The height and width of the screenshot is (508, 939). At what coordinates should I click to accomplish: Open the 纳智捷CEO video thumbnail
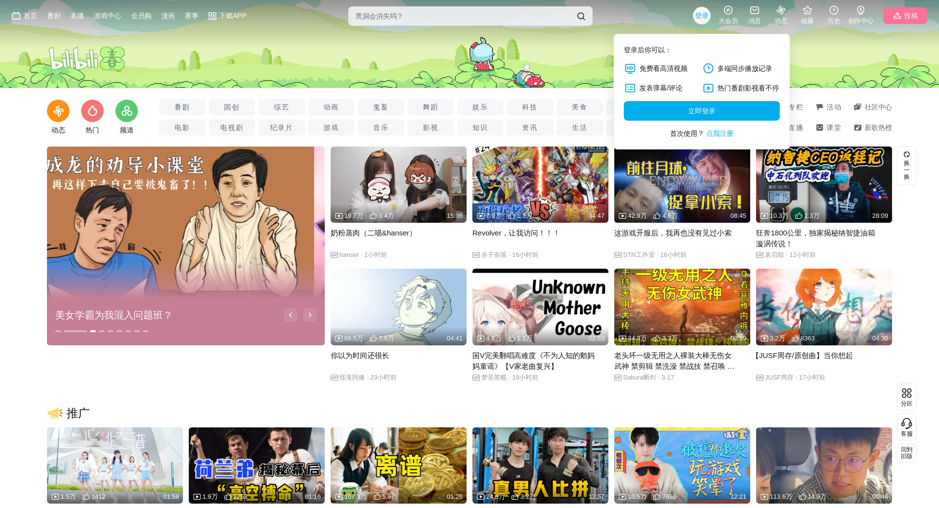[x=824, y=185]
